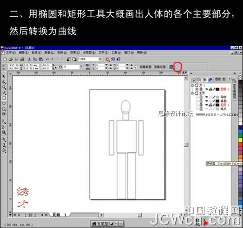Expand the red layer under Page 1
Screen dimensions: 243x228
click(197, 89)
